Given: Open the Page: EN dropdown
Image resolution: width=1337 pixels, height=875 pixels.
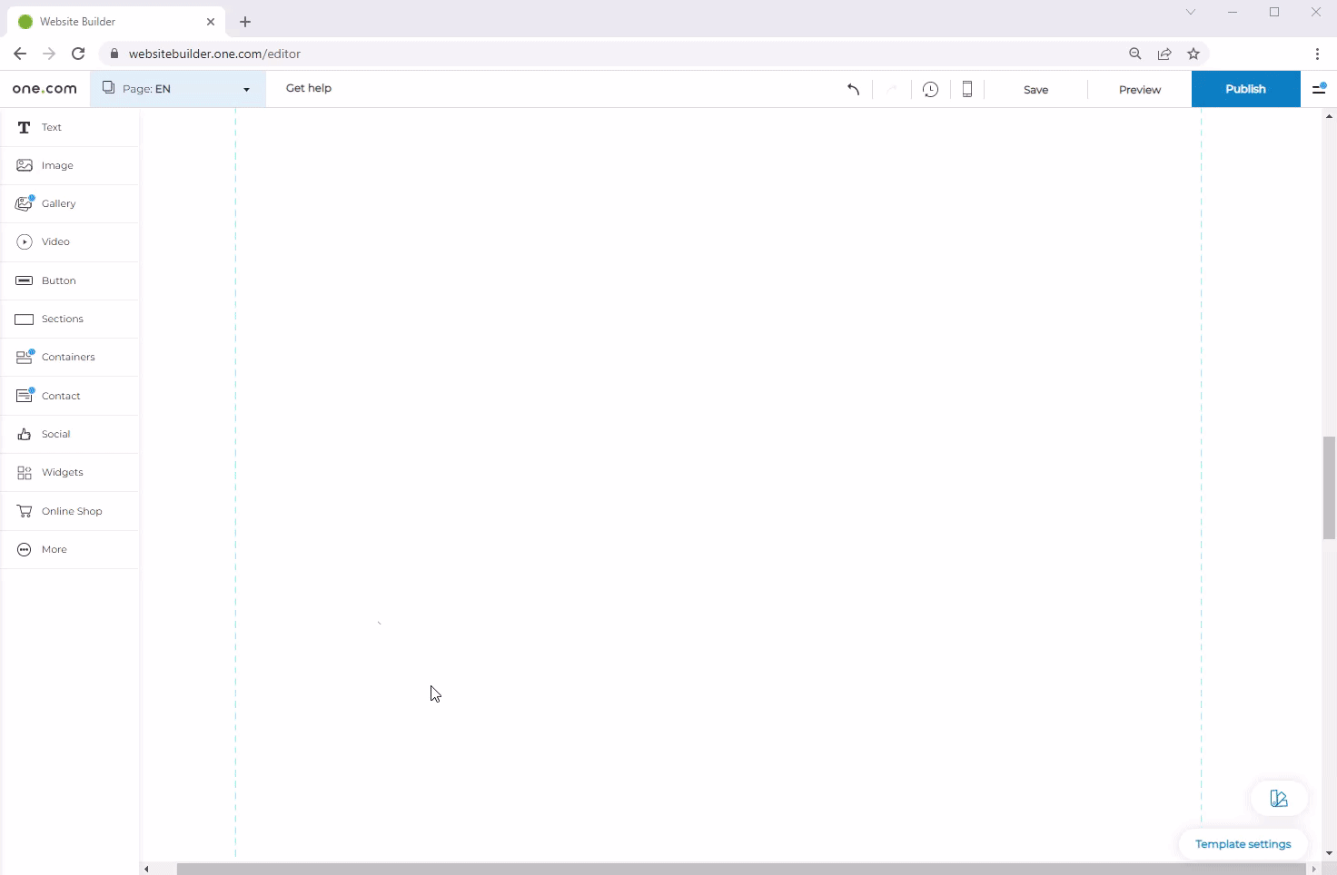Looking at the screenshot, I should point(177,88).
